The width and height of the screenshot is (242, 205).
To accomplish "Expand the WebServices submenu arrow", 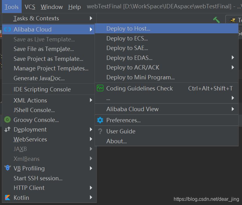I will pyautogui.click(x=91, y=139).
